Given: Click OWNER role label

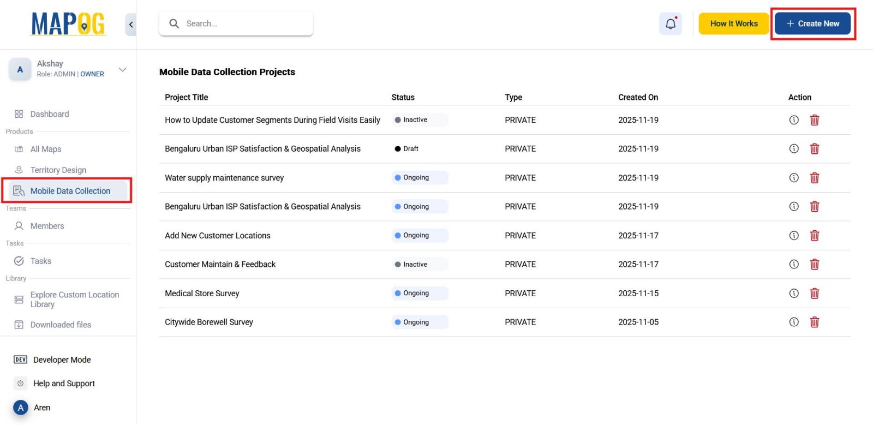Looking at the screenshot, I should click(x=92, y=74).
